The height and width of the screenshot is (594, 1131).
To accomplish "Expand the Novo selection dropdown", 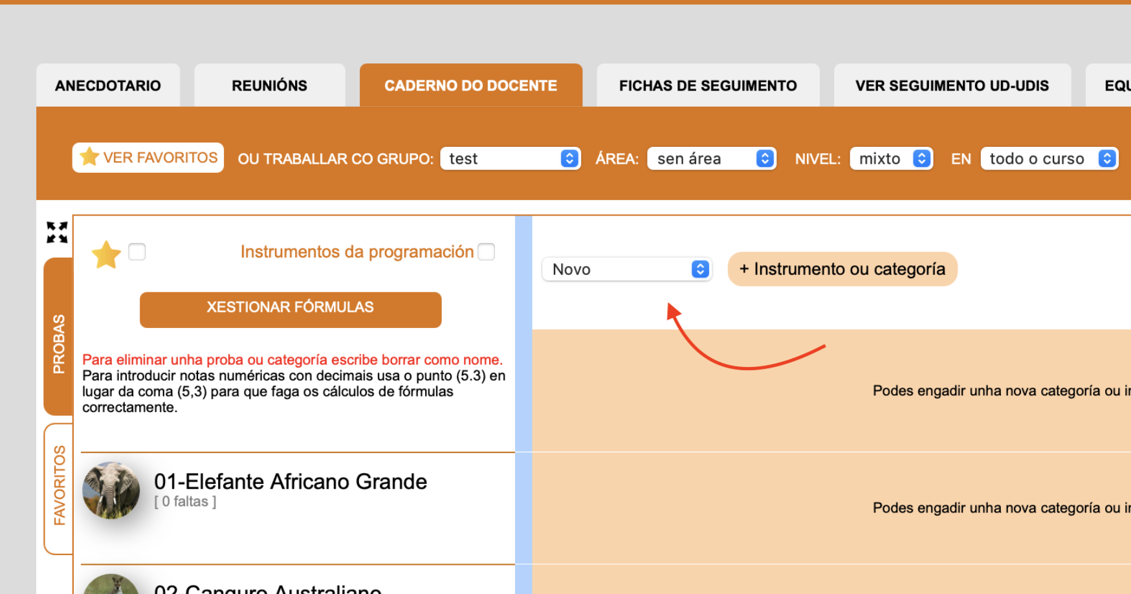I will click(x=626, y=269).
